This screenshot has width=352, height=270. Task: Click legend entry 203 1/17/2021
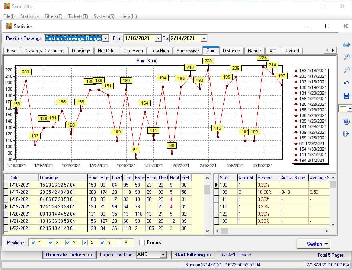point(311,76)
